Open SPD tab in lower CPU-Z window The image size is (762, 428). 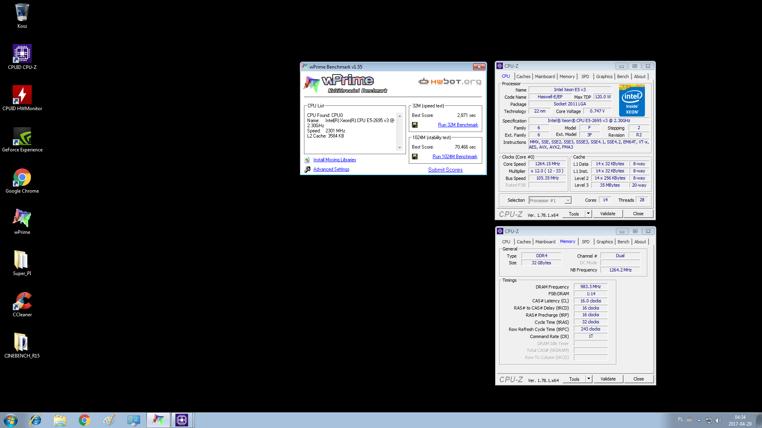586,242
